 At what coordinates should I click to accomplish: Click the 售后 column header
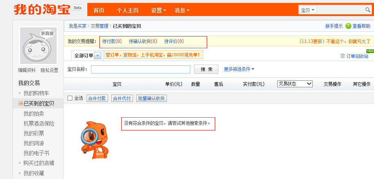coord(219,84)
